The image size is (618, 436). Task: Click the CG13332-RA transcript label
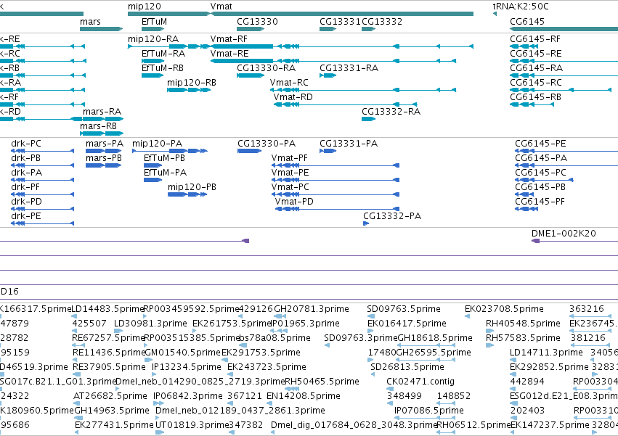[x=391, y=112]
